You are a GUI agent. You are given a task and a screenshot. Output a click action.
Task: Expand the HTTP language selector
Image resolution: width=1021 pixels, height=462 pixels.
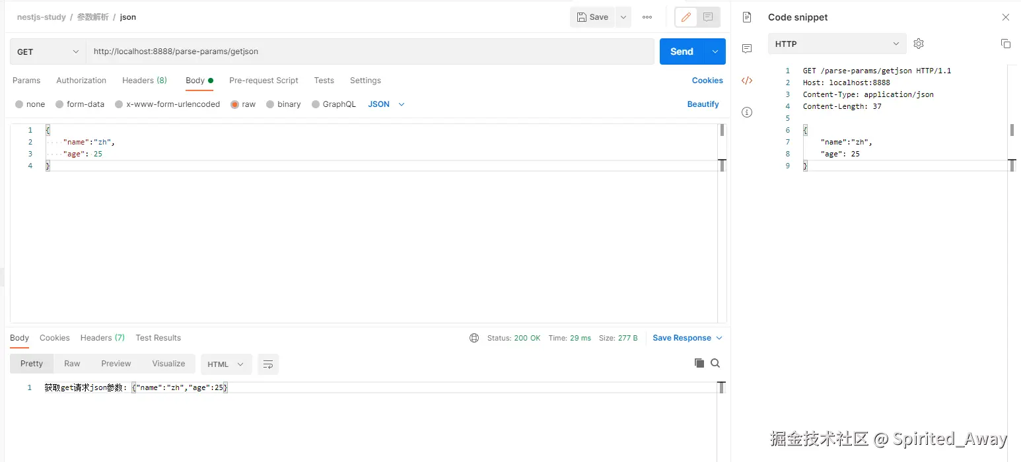837,44
